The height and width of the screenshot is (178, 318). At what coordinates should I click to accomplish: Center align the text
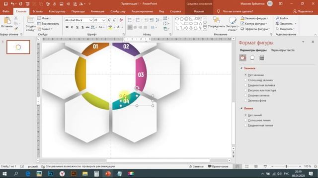point(135,27)
